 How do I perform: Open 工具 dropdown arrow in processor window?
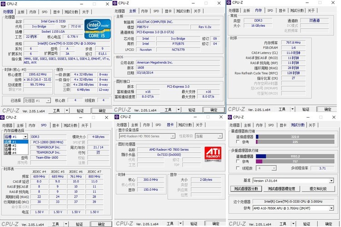[67, 110]
